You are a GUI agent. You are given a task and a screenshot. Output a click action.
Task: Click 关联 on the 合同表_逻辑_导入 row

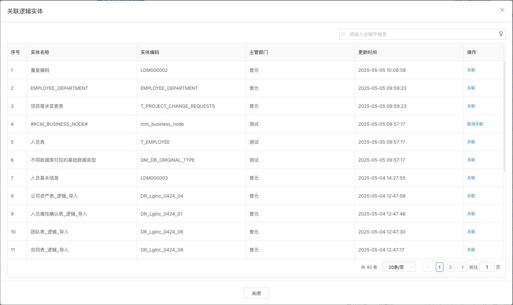pyautogui.click(x=471, y=250)
